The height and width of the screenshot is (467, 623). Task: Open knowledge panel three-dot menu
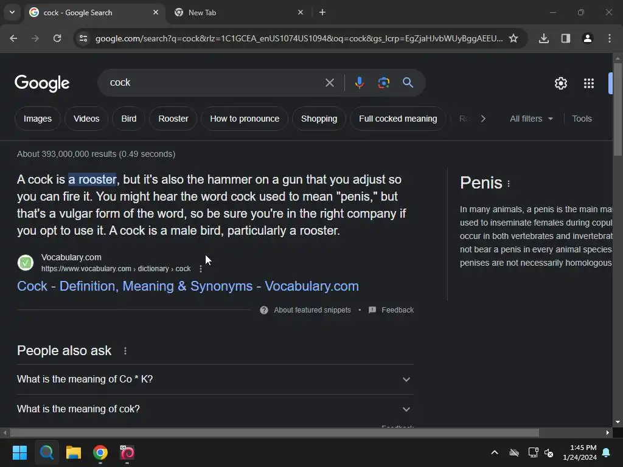pyautogui.click(x=509, y=184)
